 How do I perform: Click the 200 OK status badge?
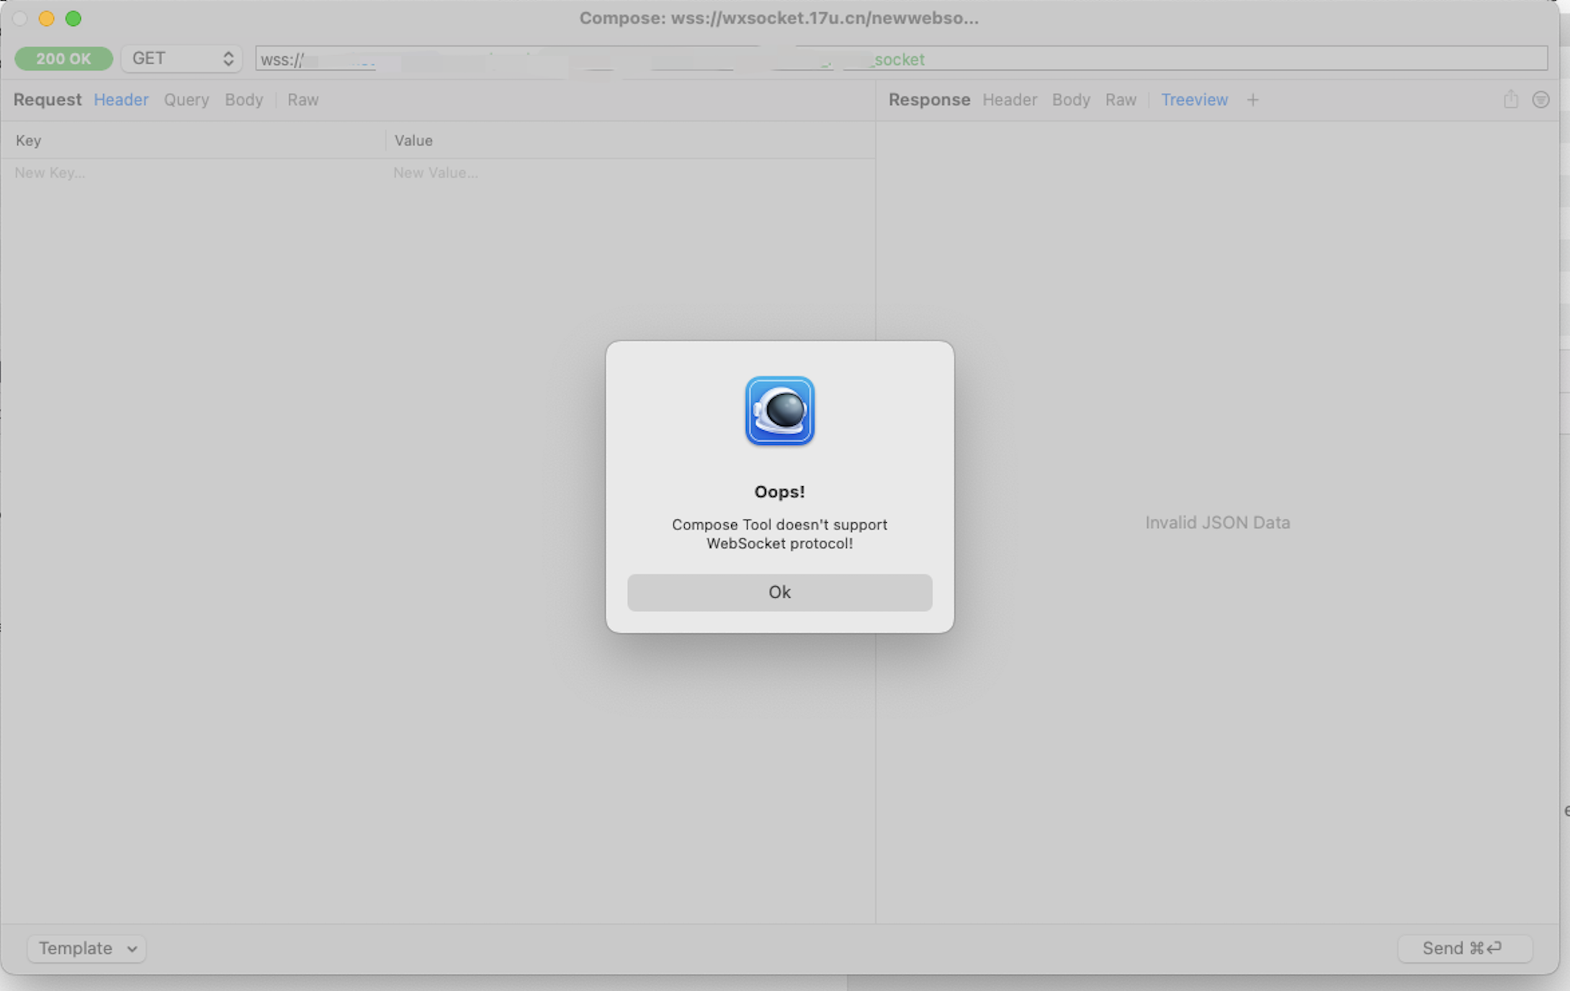63,58
